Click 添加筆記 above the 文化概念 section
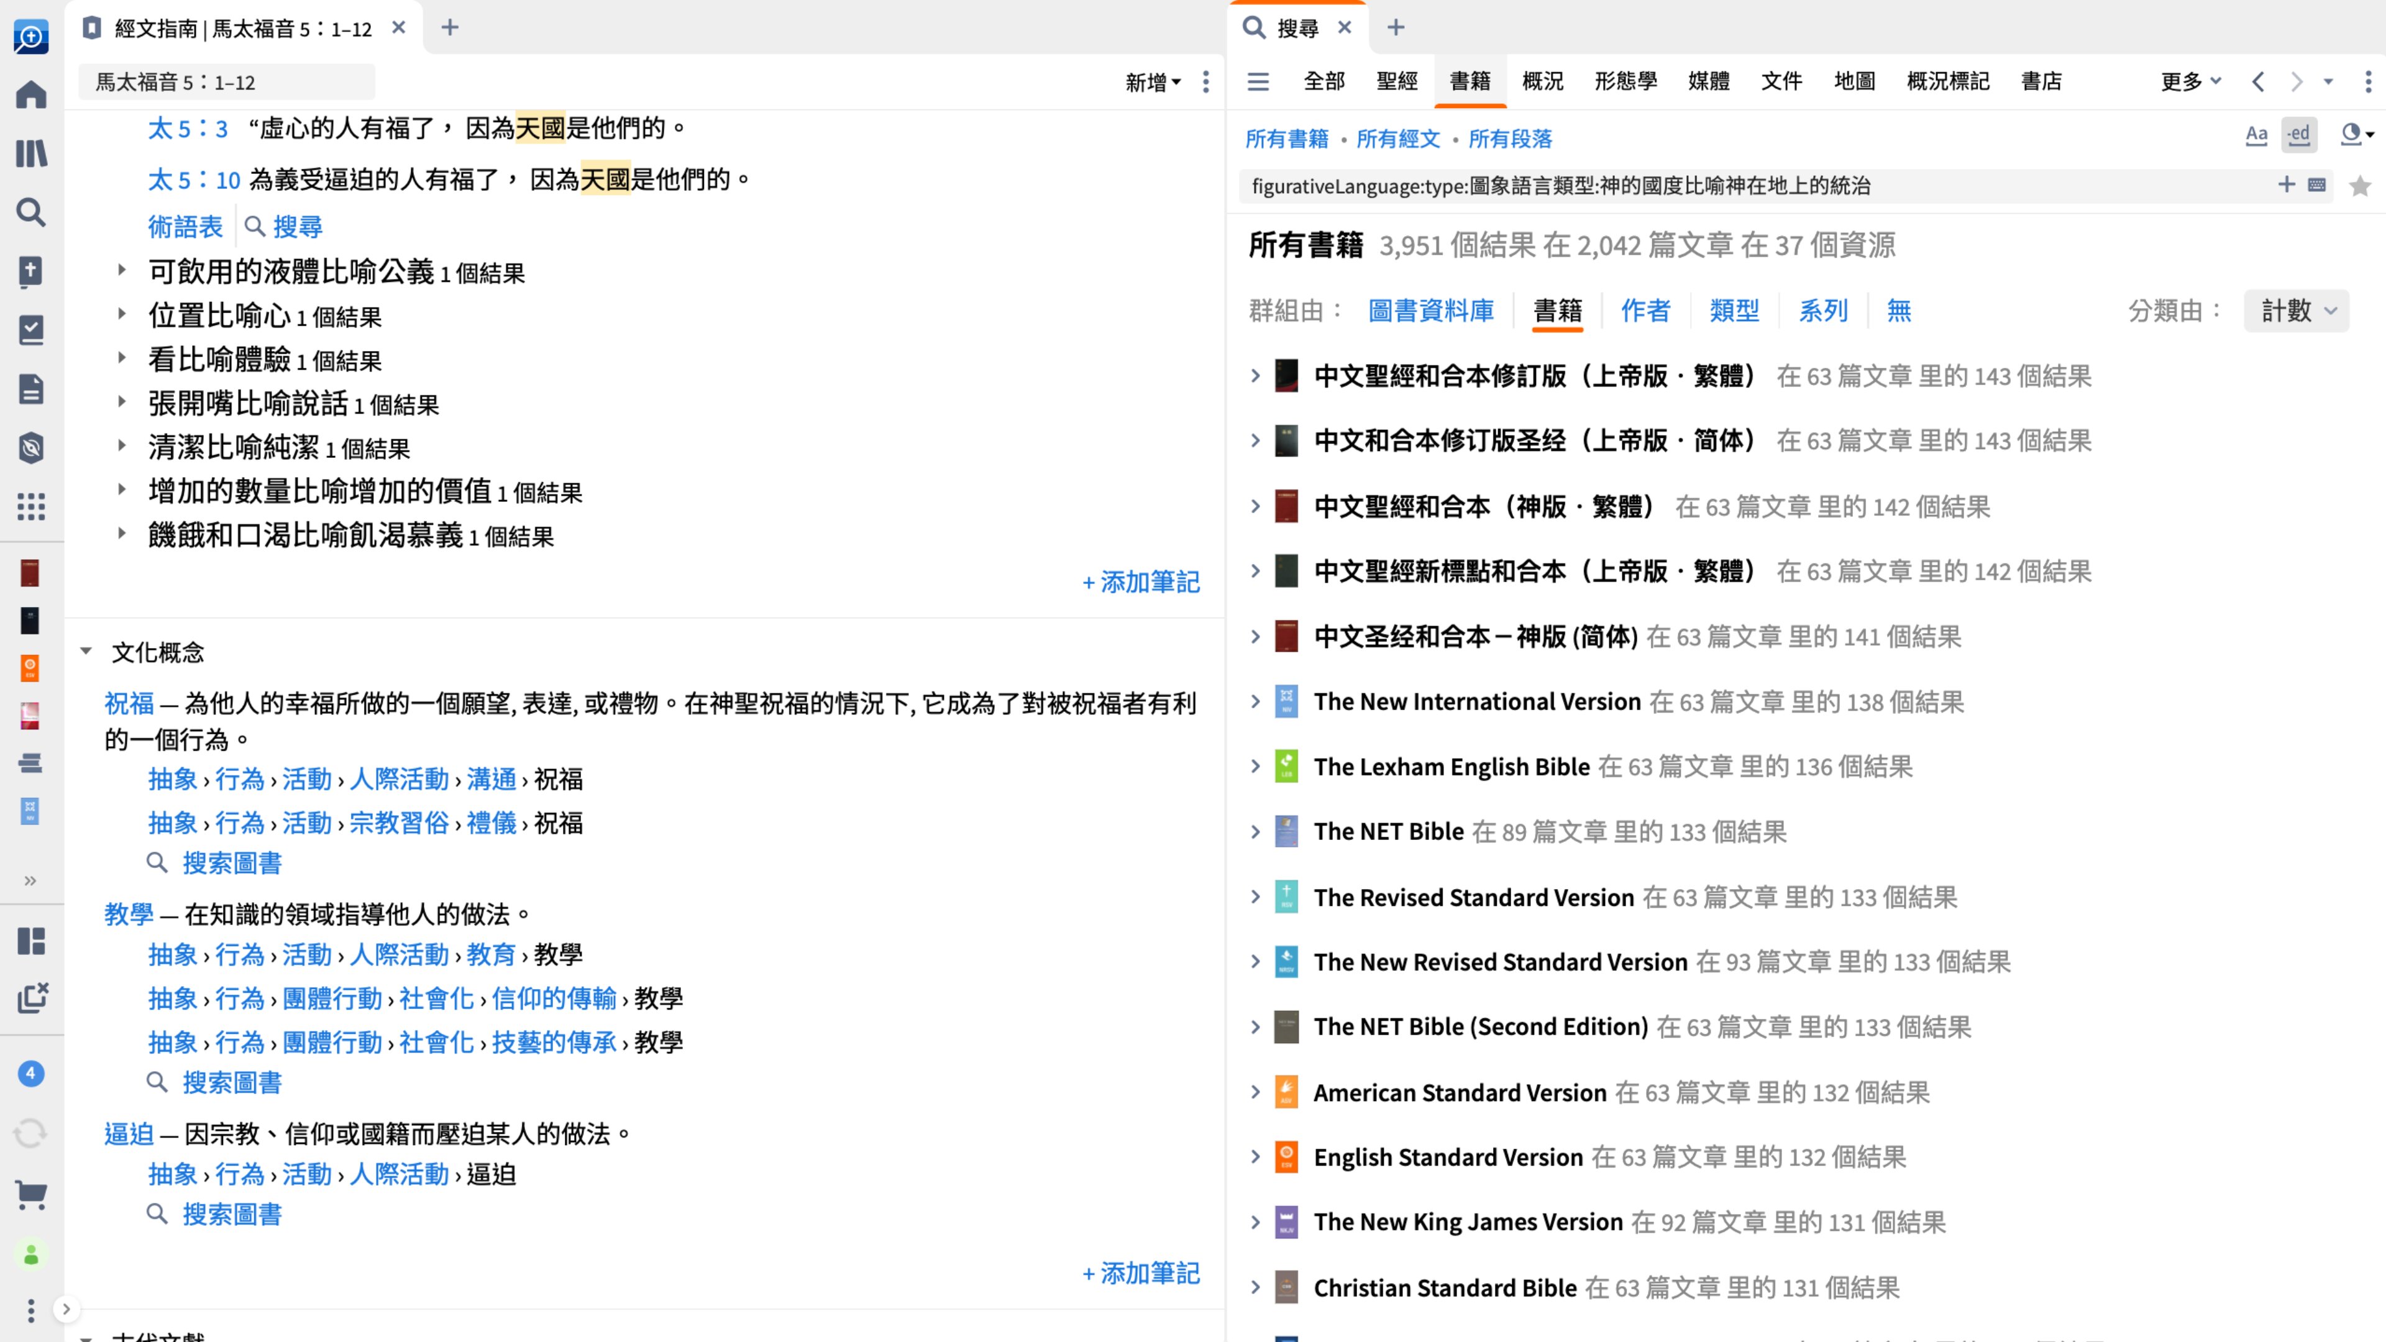The height and width of the screenshot is (1342, 2386). [1141, 583]
